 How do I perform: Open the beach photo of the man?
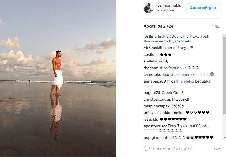(x=58, y=78)
